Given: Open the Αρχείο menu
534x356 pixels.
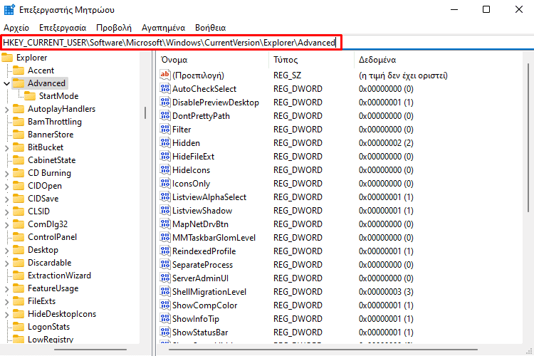Looking at the screenshot, I should (16, 28).
